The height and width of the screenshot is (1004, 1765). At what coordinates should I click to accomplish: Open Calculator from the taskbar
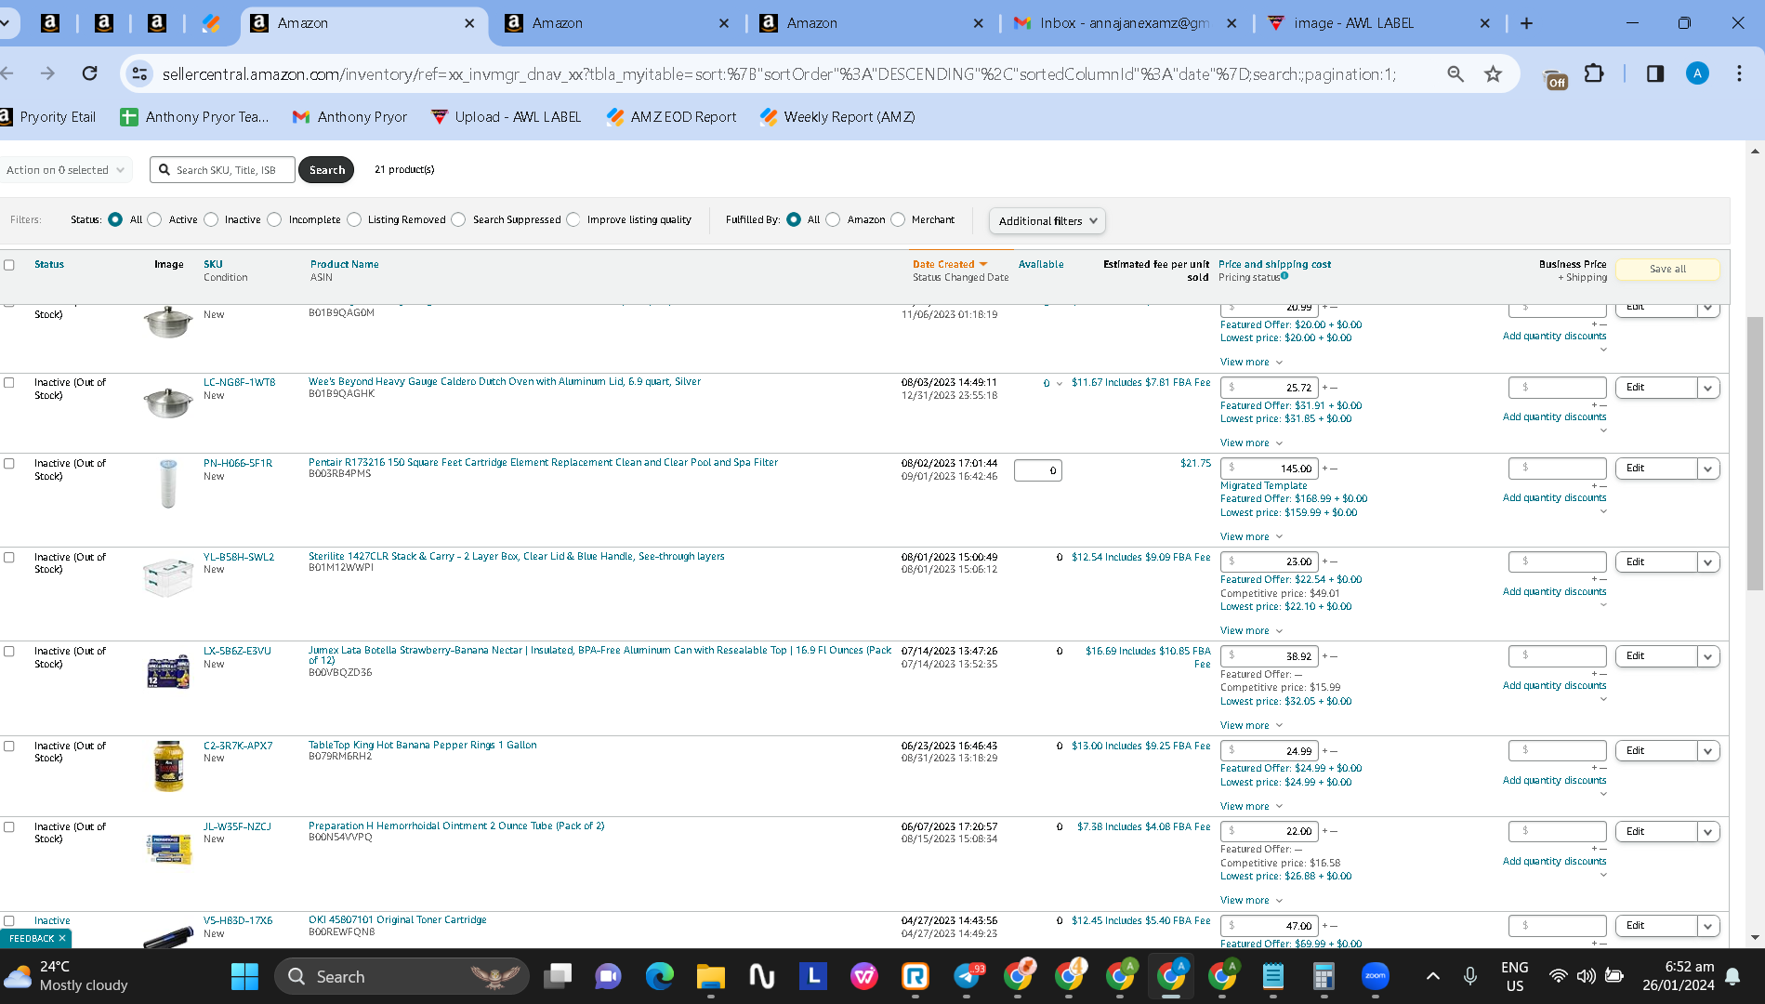pyautogui.click(x=1324, y=976)
